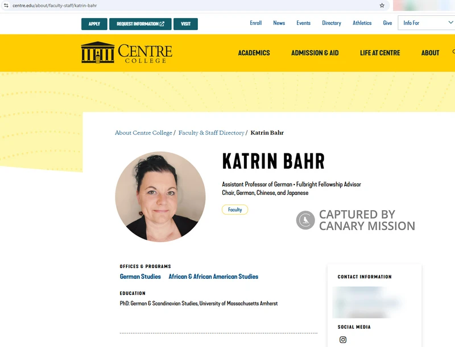Click Katrin Bahr's profile photo
This screenshot has width=455, height=347.
pos(160,197)
